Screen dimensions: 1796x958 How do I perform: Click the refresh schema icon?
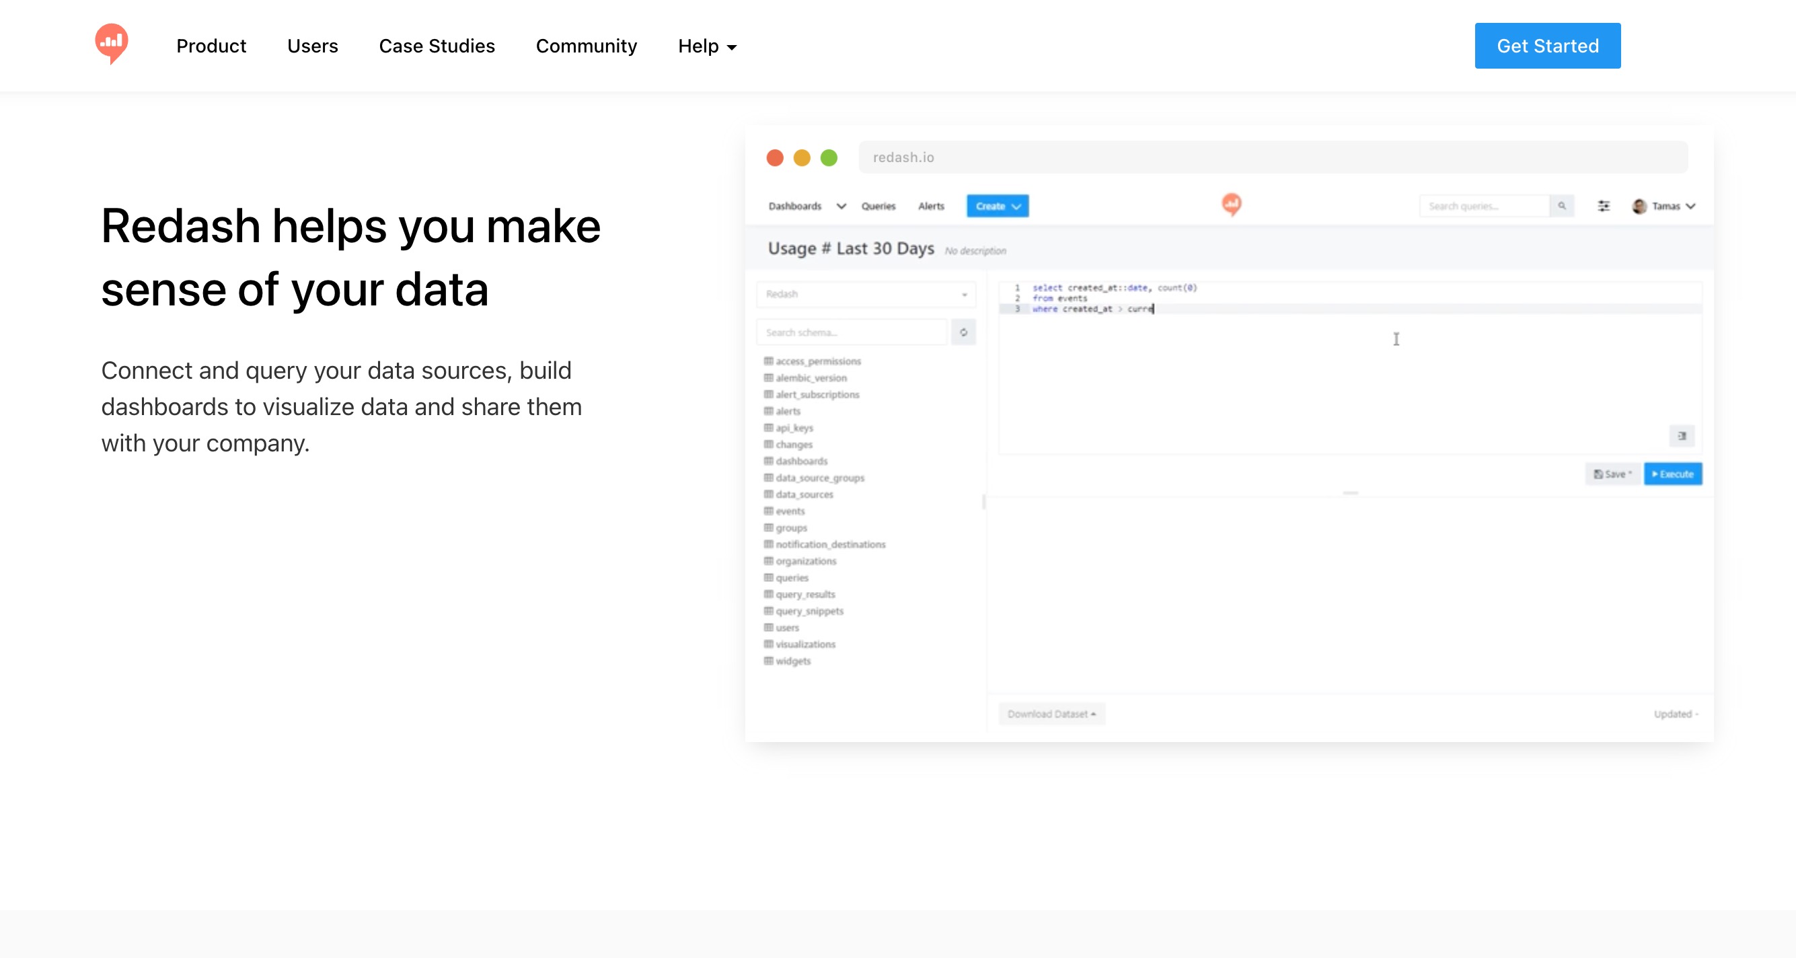963,332
